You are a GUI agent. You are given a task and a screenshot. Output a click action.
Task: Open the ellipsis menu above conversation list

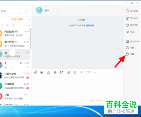point(28,25)
